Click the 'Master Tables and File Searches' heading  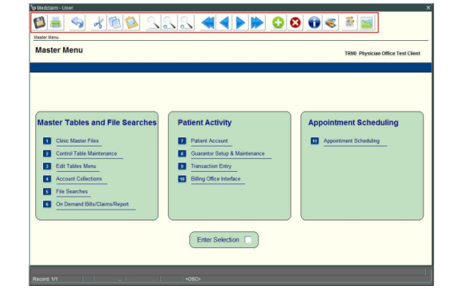tap(97, 123)
